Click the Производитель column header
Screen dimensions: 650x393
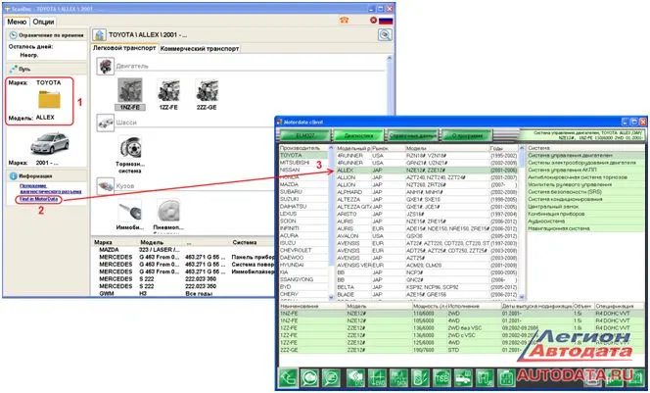[x=303, y=148]
